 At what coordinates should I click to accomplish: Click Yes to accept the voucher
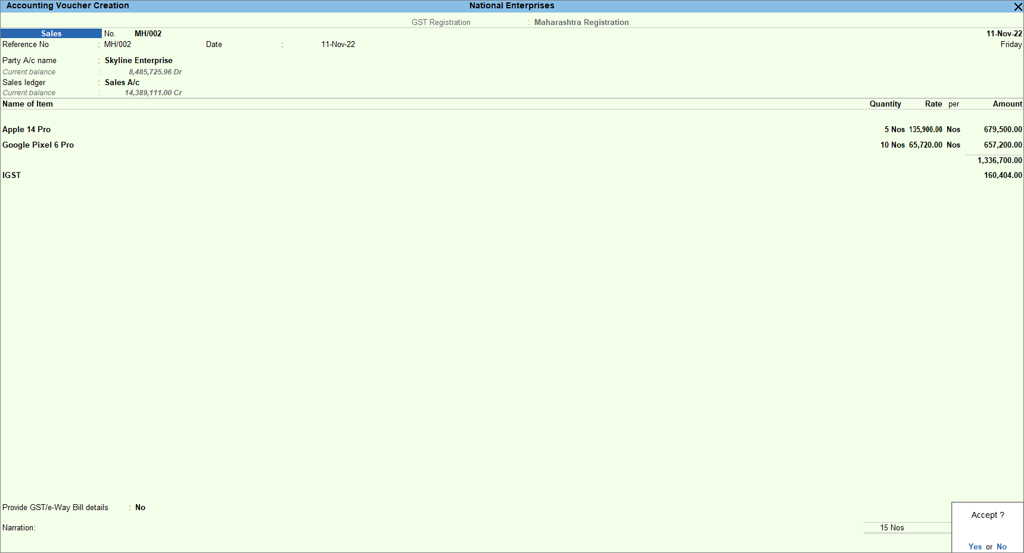[975, 546]
